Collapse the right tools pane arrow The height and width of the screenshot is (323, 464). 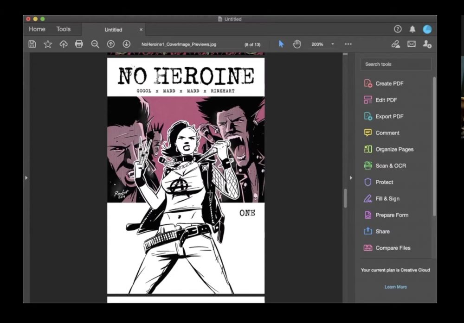[351, 178]
